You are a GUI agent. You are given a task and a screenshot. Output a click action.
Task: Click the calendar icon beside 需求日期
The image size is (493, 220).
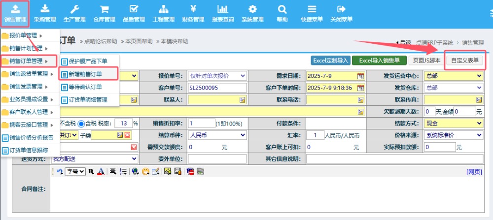click(x=360, y=76)
